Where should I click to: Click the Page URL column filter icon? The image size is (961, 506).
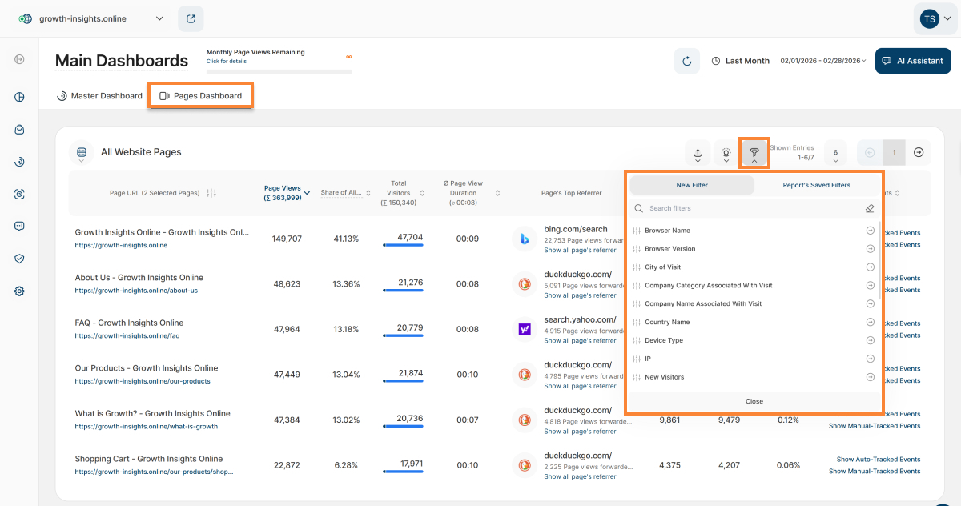[211, 193]
